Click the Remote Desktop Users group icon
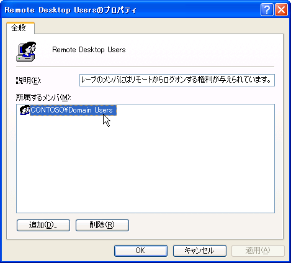Image resolution: width=291 pixels, height=263 pixels. pos(26,52)
